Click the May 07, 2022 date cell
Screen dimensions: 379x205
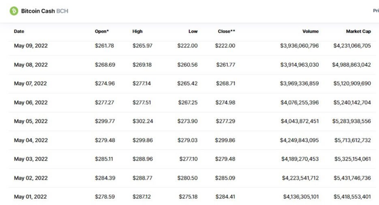(x=30, y=84)
